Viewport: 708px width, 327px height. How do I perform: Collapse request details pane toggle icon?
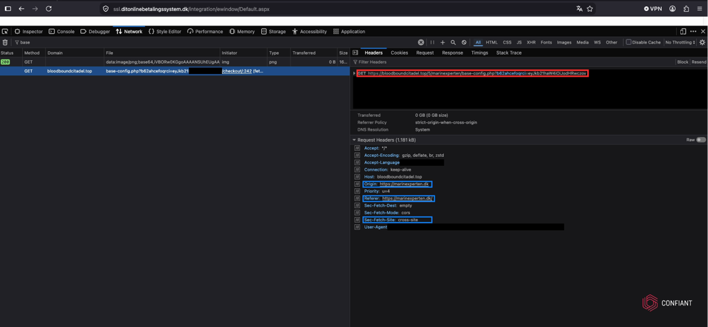355,53
